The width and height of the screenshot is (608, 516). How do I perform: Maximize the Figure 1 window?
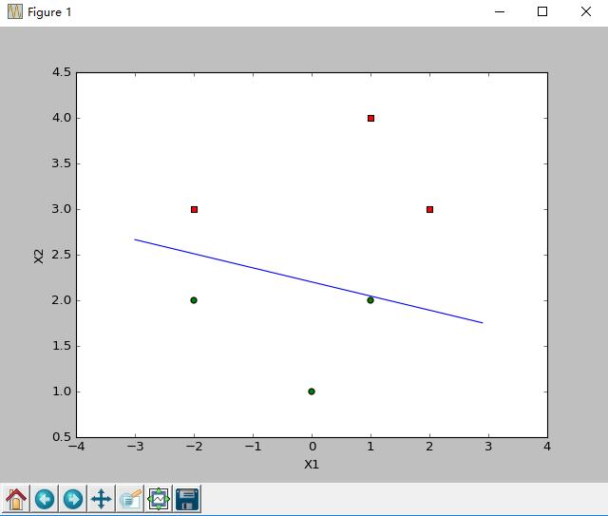[542, 11]
